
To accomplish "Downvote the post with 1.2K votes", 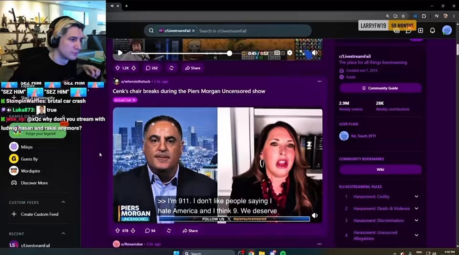I will [x=133, y=68].
